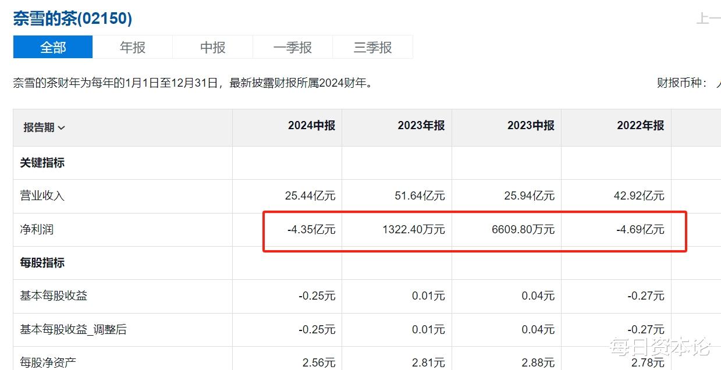This screenshot has height=370, width=721.
Task: Select the 基本每股收益_调整后 row label
Action: (73, 330)
